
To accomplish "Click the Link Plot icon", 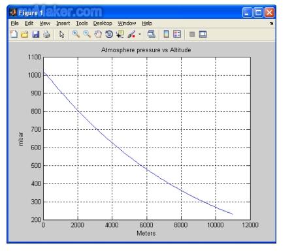I will click(152, 34).
